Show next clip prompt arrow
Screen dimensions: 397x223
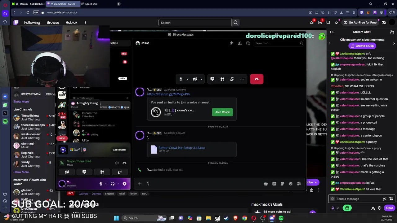click(394, 43)
